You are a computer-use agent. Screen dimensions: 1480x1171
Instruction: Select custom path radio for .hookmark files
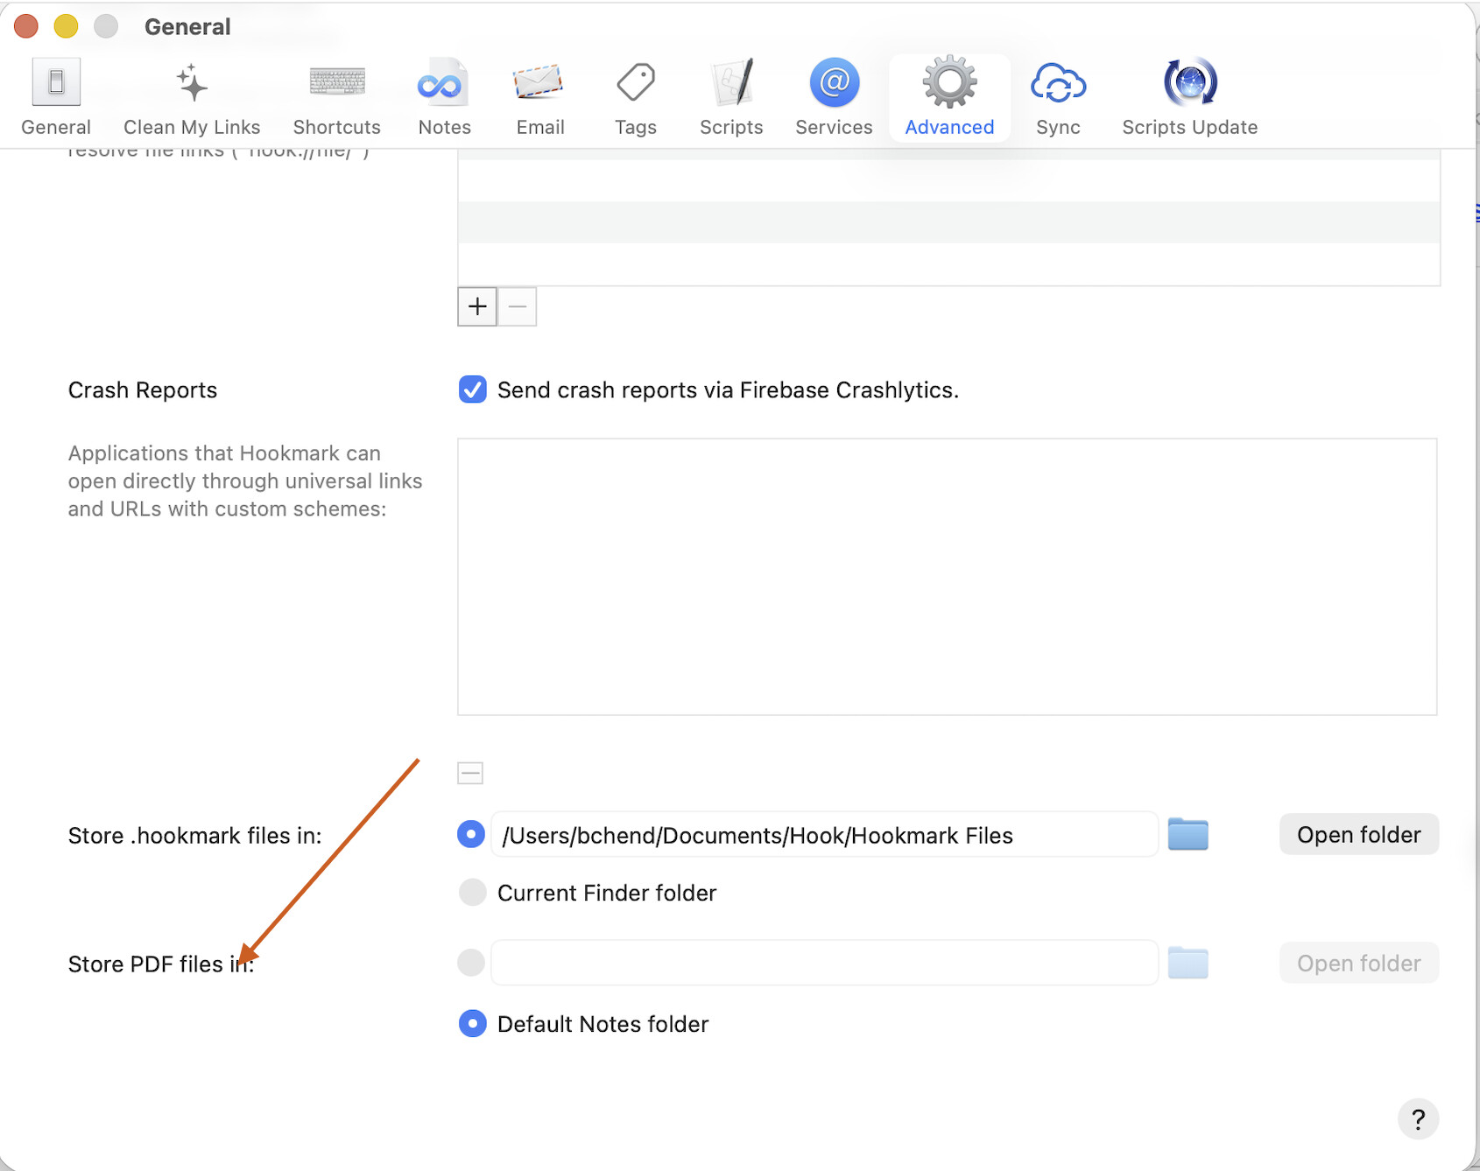(x=471, y=835)
